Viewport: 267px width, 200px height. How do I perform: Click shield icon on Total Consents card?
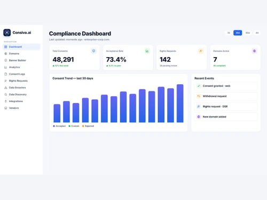pyautogui.click(x=93, y=51)
